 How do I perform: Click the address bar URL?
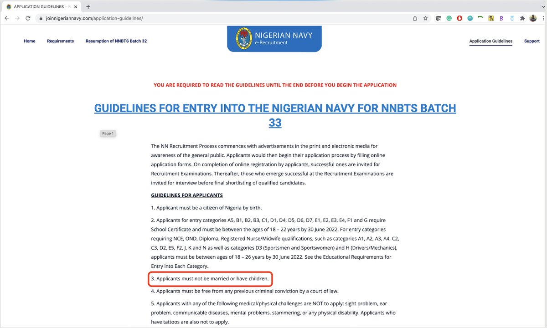(x=94, y=18)
